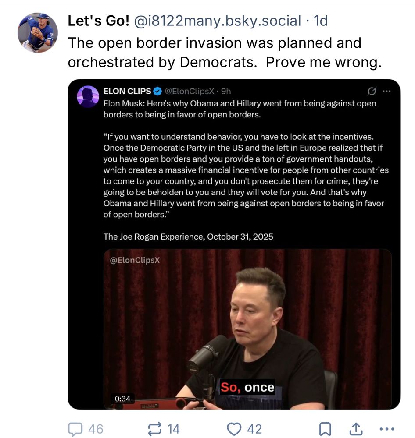Viewport: 415px width, 438px height.
Task: Click the @ElonClipsX handle link
Action: pyautogui.click(x=190, y=91)
